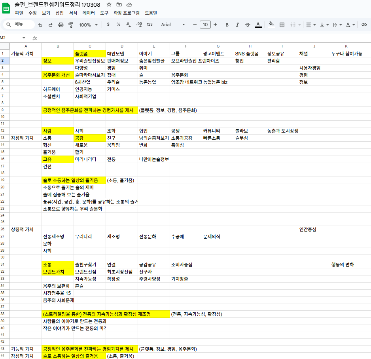
Task: Open more number formats 123
Action: [x=150, y=25]
